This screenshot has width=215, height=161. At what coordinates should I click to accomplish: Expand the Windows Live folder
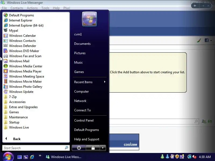click(x=16, y=127)
